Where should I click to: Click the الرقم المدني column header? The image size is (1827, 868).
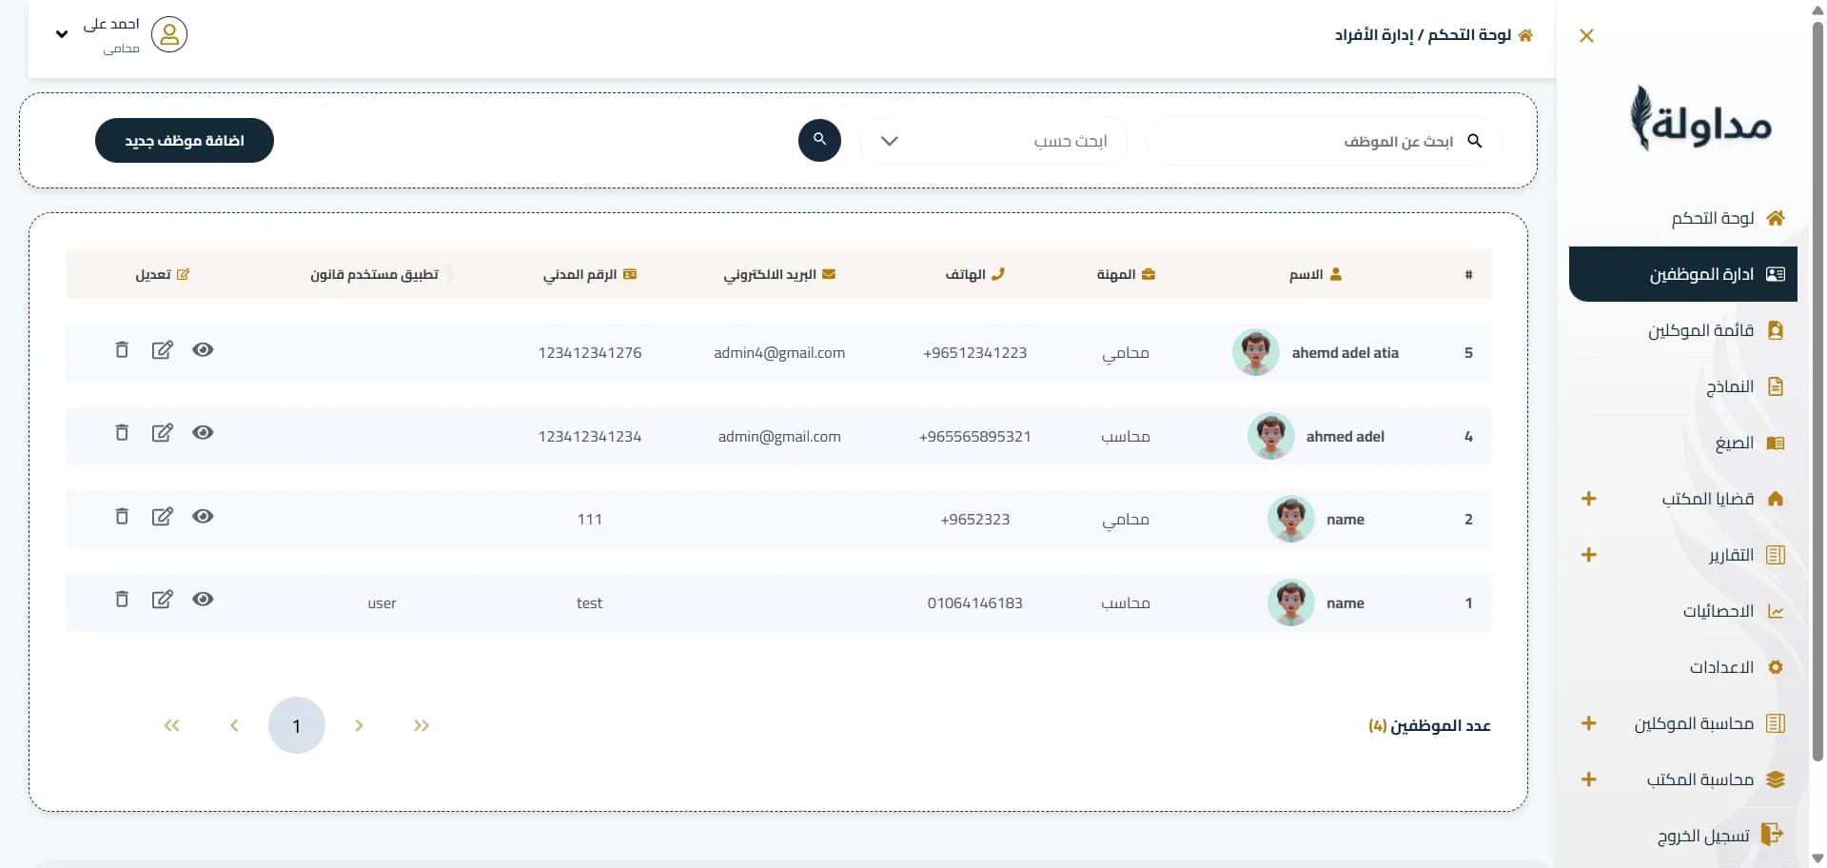click(x=590, y=274)
